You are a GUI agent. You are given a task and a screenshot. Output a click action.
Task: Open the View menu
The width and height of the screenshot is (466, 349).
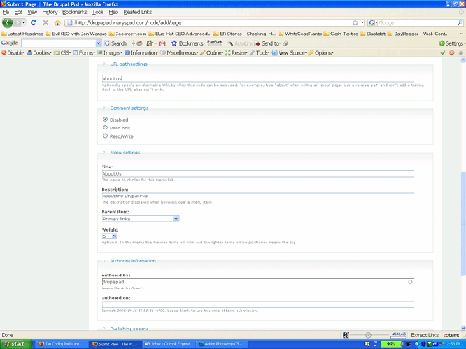pos(32,12)
